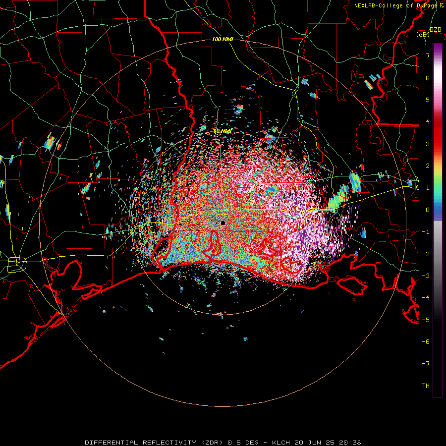Select the 6 value on the color scale
Screen dimensions: 446x446
[x=428, y=78]
